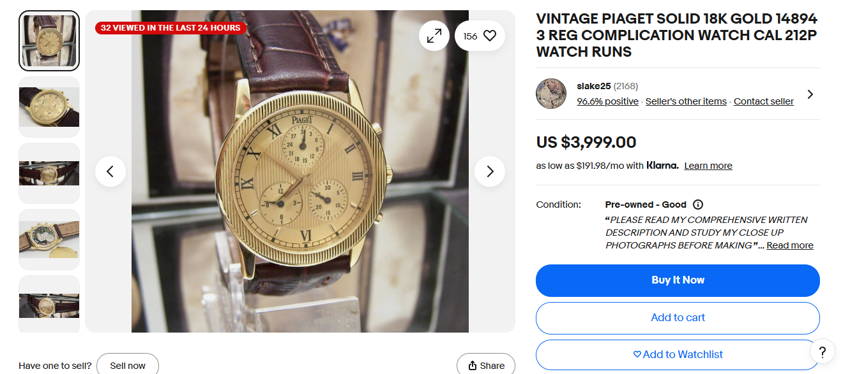Add the Piaget watch to cart

(x=678, y=317)
